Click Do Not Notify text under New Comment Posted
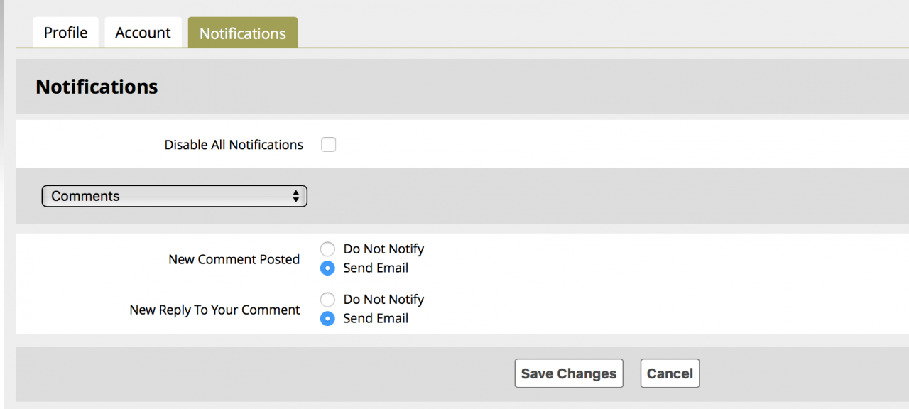This screenshot has width=909, height=409. point(383,249)
